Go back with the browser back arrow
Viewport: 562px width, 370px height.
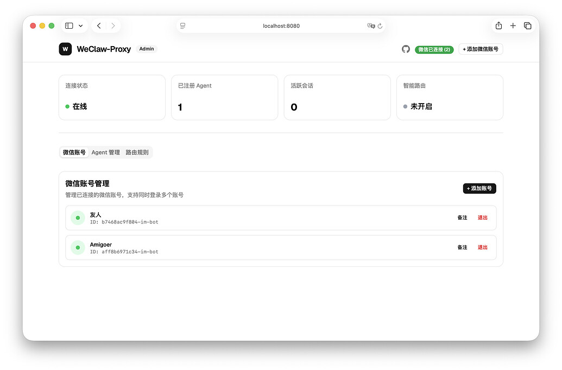pyautogui.click(x=99, y=26)
